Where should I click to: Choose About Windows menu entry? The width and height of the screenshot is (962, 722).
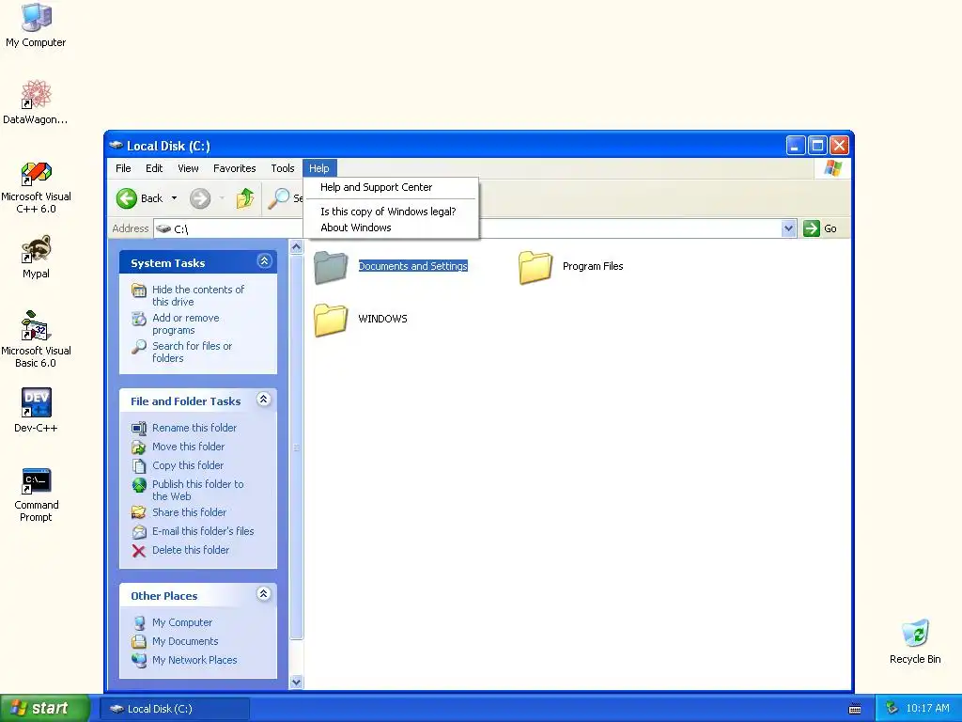click(391, 228)
